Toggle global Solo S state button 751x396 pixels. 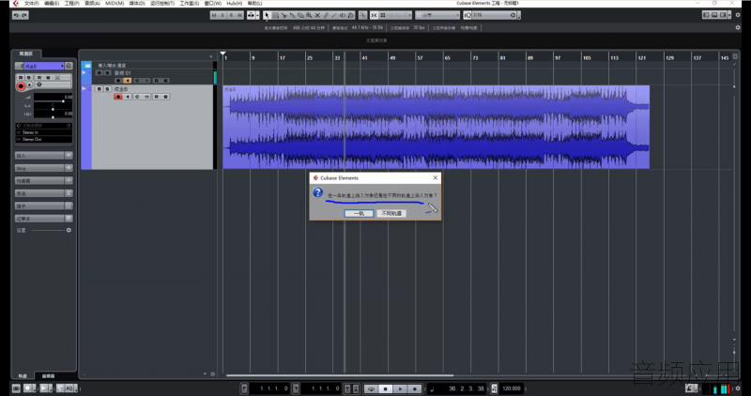click(222, 15)
